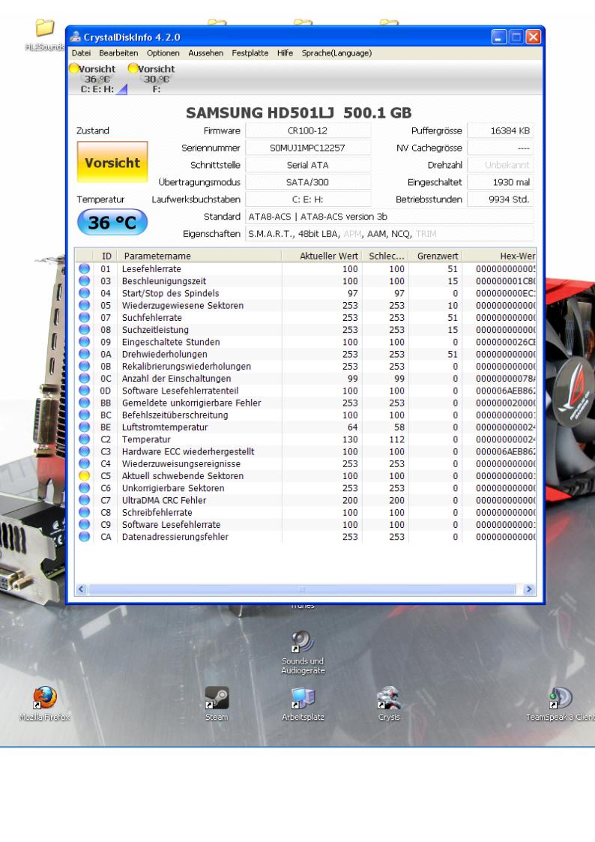Select the Unkorrigierbare Sektoren row
595x842 pixels.
[x=305, y=488]
